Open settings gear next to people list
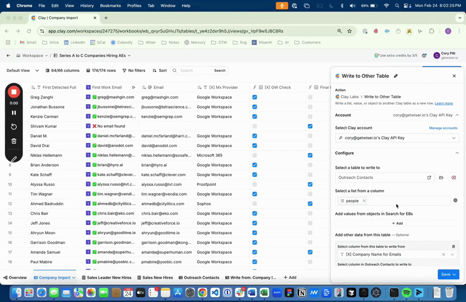Screen dimensions: 466x302 point(456,201)
